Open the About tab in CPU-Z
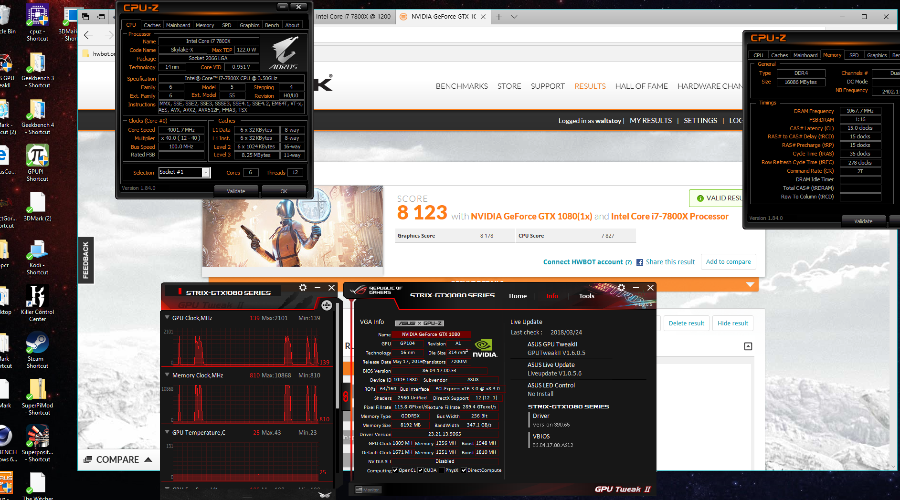Screen dimensions: 900x500 [x=292, y=25]
